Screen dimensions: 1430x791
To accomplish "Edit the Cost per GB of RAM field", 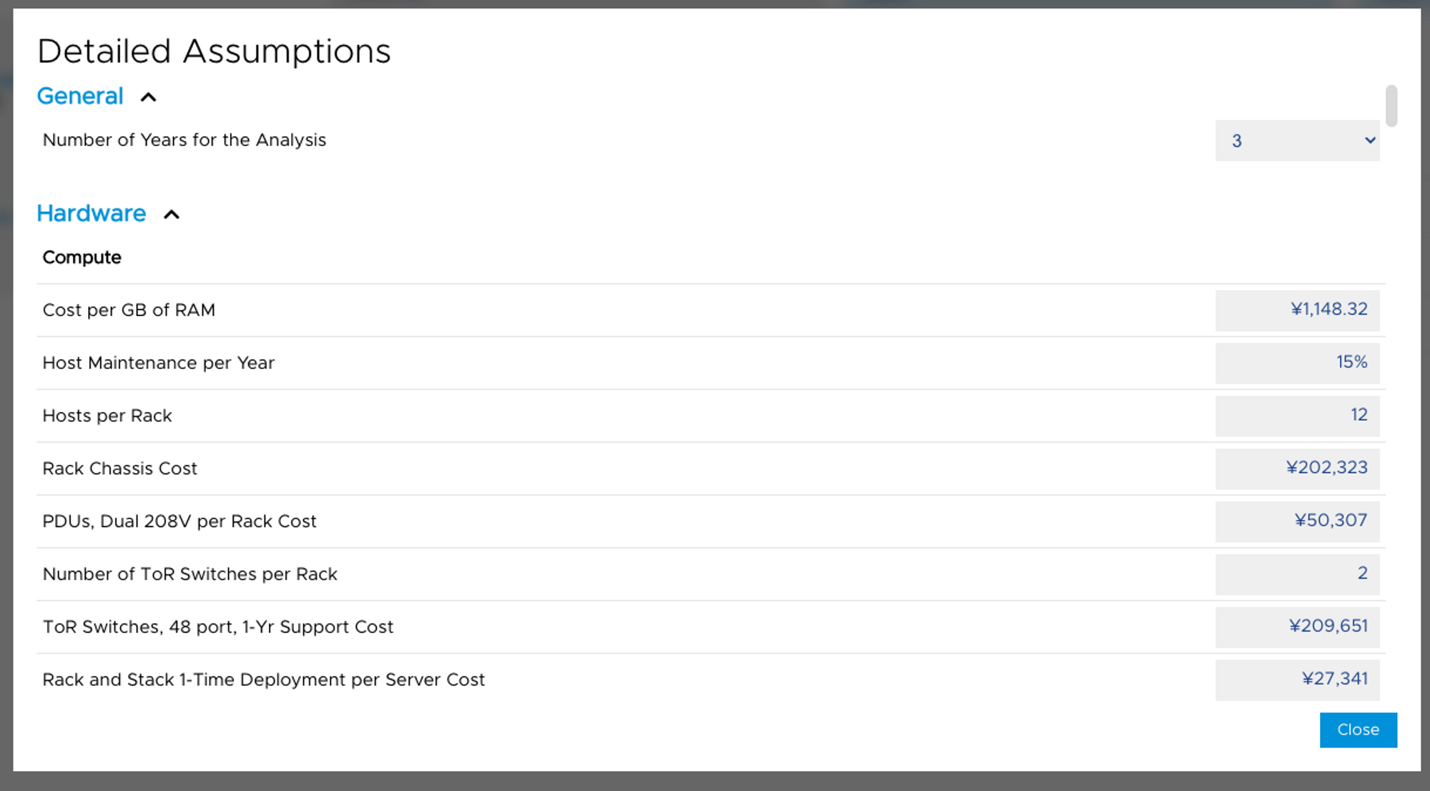I will (x=1297, y=310).
